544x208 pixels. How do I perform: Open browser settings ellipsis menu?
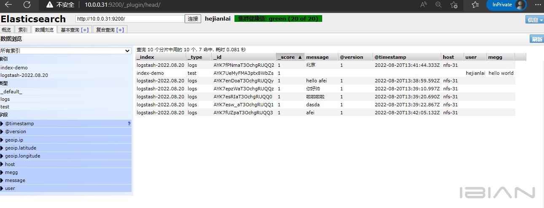click(x=537, y=5)
